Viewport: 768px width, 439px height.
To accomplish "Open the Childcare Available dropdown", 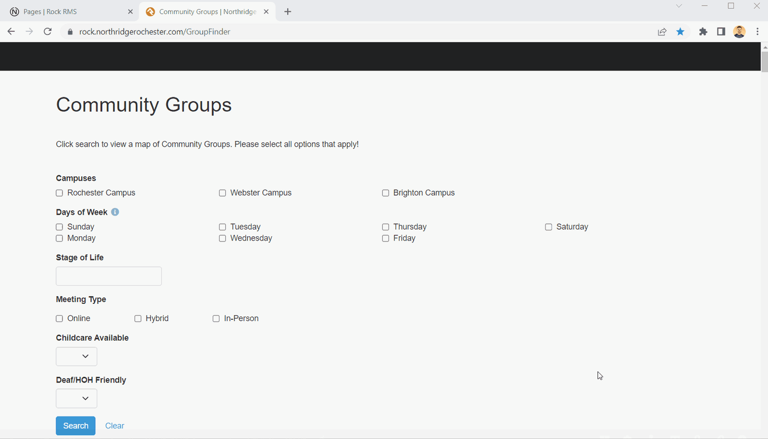I will 76,357.
